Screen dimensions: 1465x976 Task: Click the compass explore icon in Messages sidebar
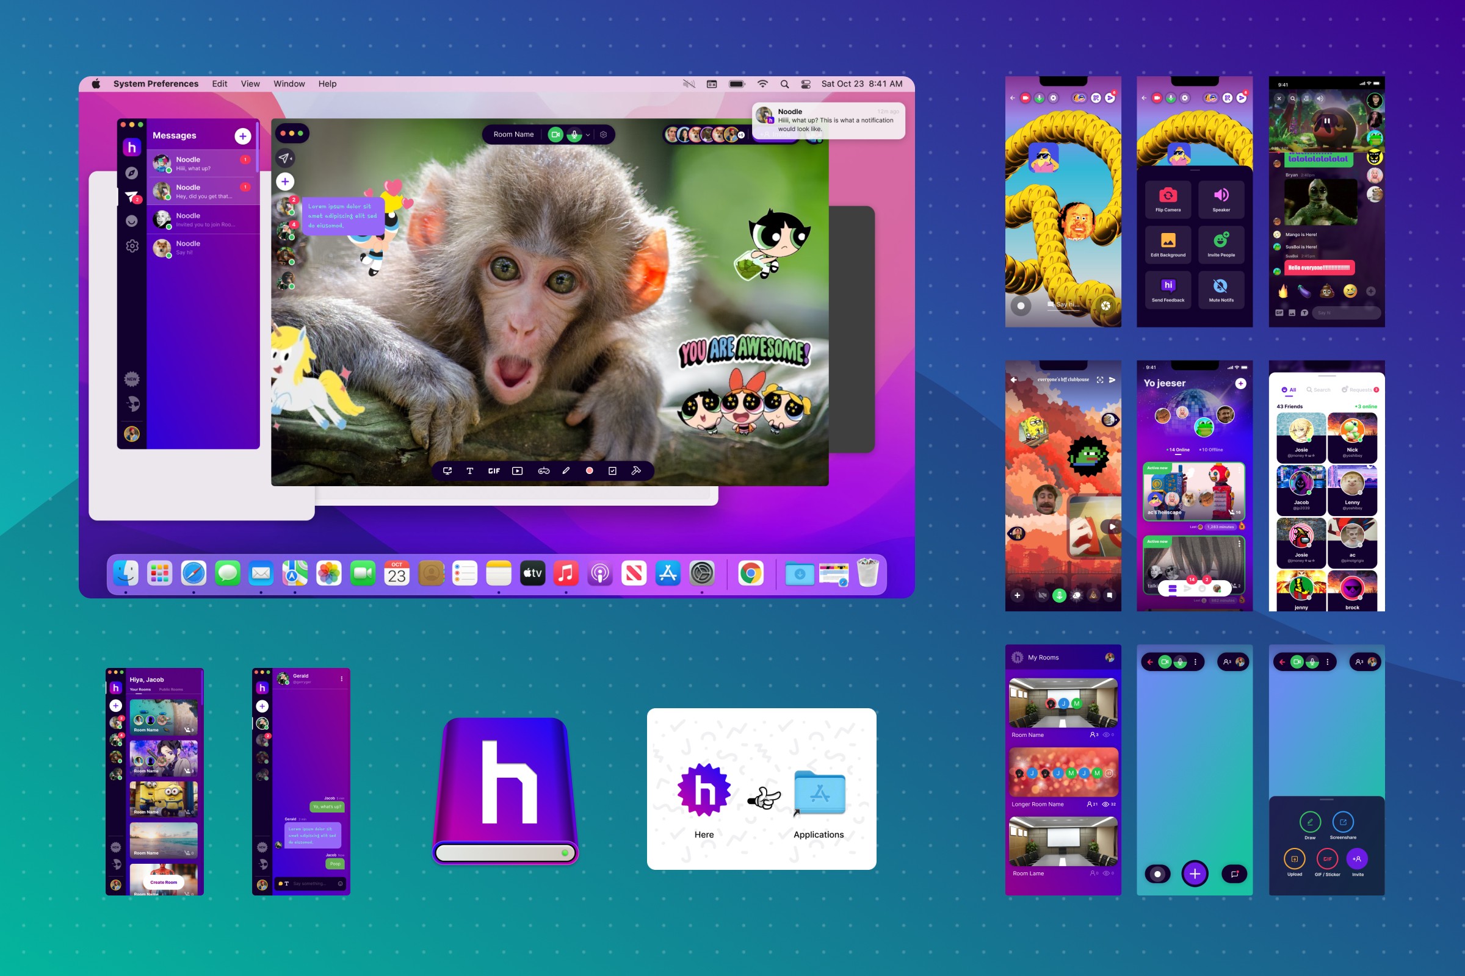point(131,173)
